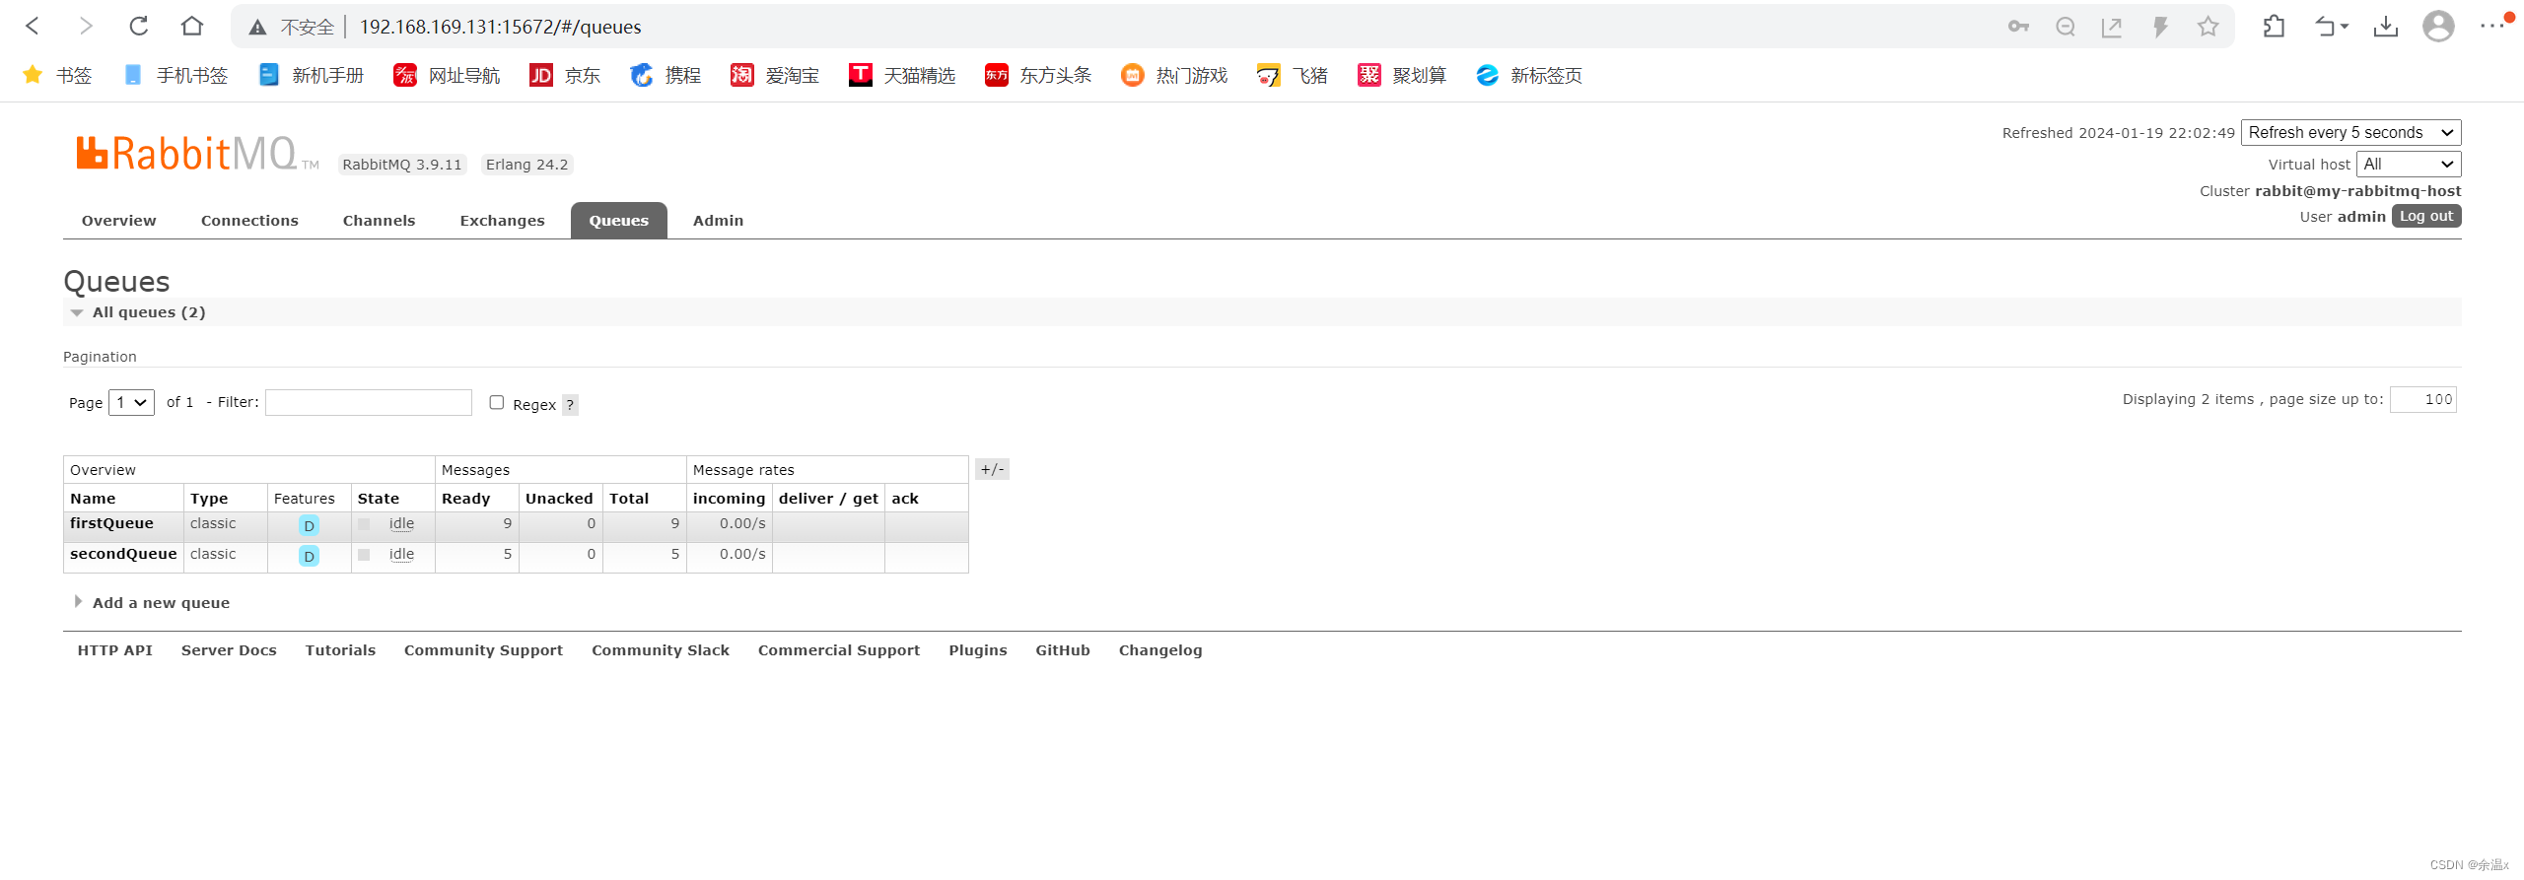This screenshot has height=880, width=2524.
Task: Open the Community Support footer link
Action: click(483, 650)
